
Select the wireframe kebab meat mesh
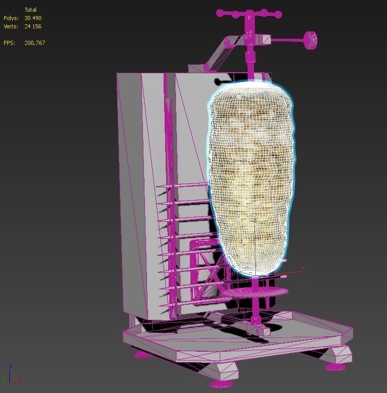(251, 178)
